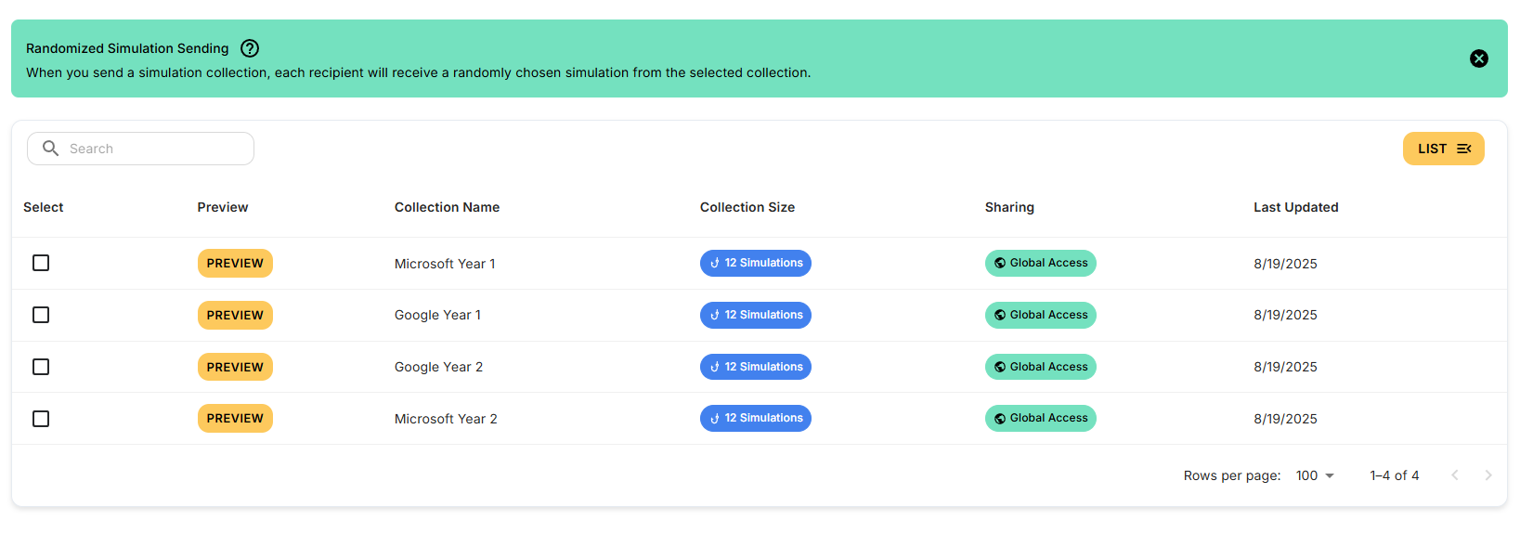
Task: Click the 12 Simulations badge for Google Year 2
Action: click(756, 367)
